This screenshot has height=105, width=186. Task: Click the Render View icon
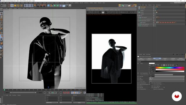tap(38, 6)
